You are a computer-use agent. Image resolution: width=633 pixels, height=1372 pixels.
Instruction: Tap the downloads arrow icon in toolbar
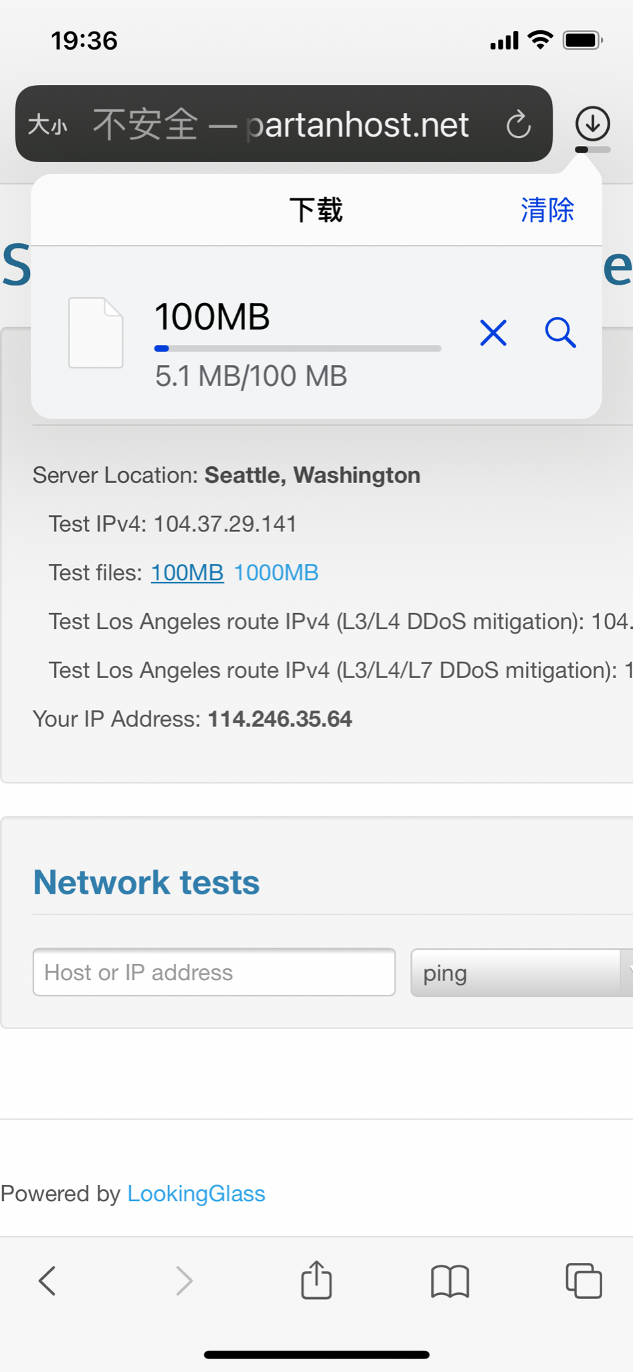click(592, 124)
